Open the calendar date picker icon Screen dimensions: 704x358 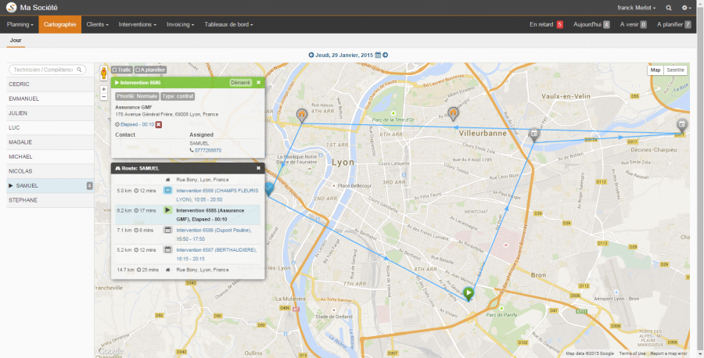tap(378, 55)
